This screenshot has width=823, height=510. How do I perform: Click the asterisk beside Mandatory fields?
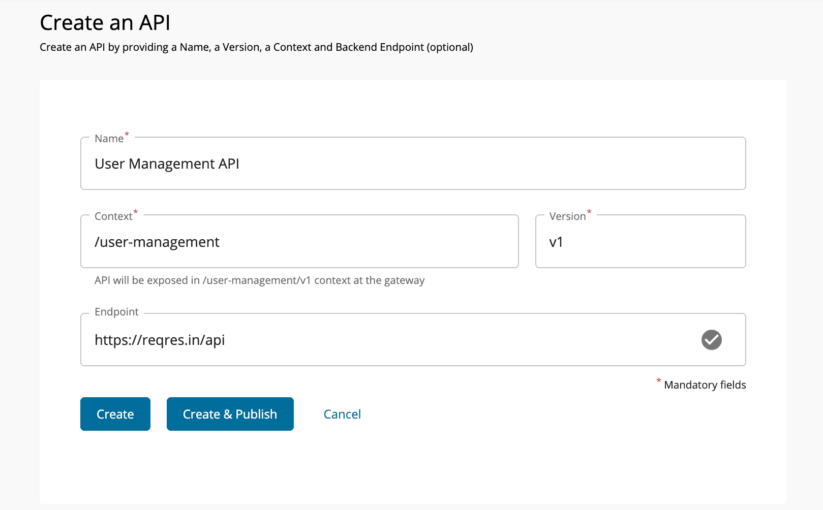[x=659, y=381]
